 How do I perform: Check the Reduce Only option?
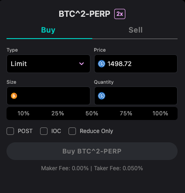72,131
